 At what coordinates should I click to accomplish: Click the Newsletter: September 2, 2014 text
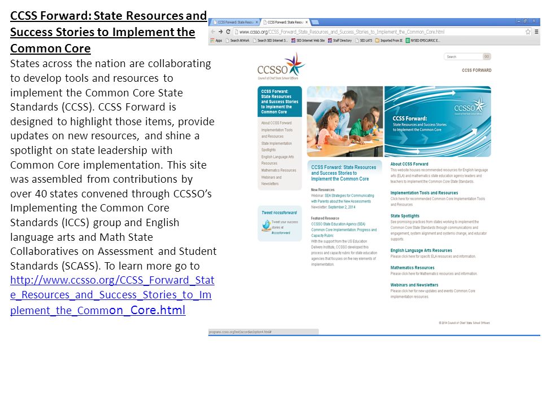[x=333, y=207]
